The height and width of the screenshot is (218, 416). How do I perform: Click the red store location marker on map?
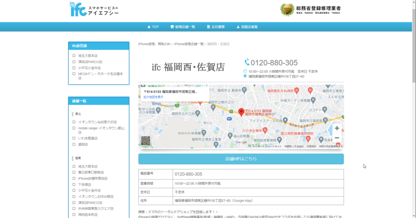241,112
